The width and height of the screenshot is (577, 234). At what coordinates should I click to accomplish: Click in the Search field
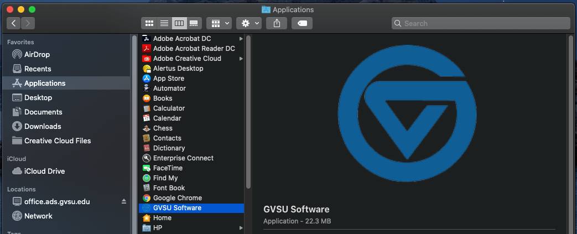(x=480, y=23)
